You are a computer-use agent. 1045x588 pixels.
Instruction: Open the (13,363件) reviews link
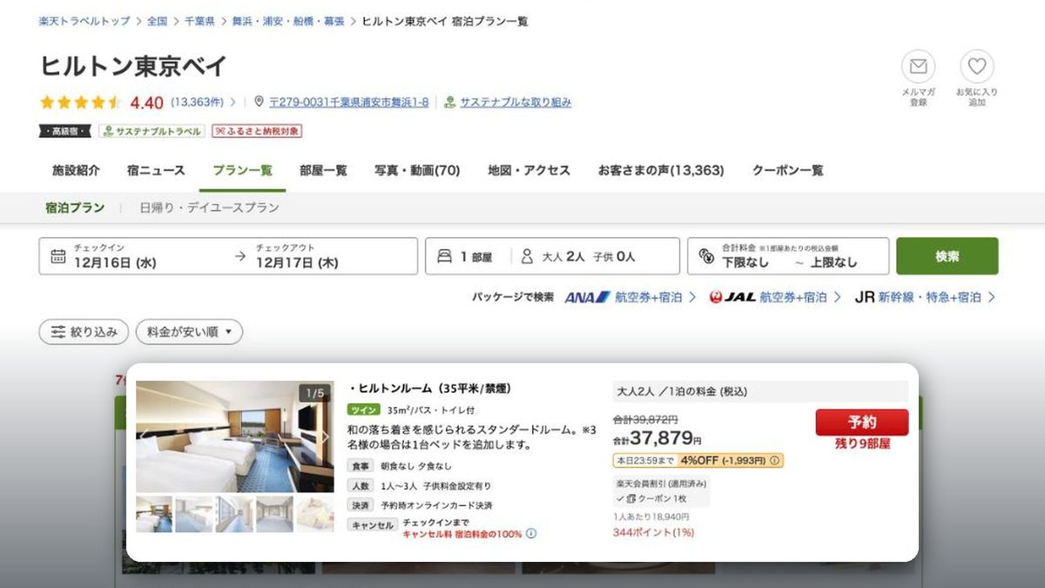click(x=197, y=102)
